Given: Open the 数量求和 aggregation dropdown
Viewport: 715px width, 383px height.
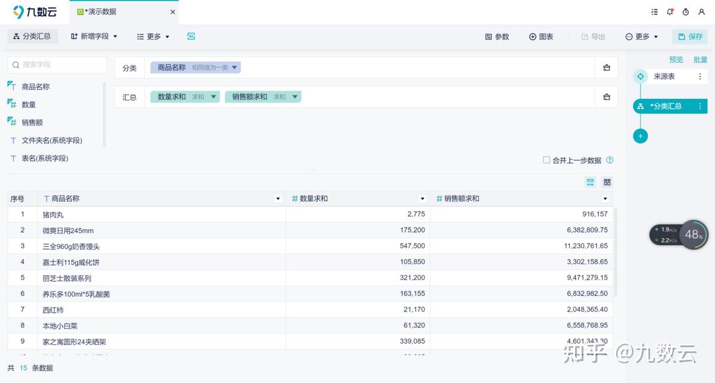Looking at the screenshot, I should point(214,96).
